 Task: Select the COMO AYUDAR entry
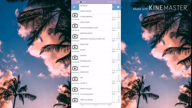point(95,22)
